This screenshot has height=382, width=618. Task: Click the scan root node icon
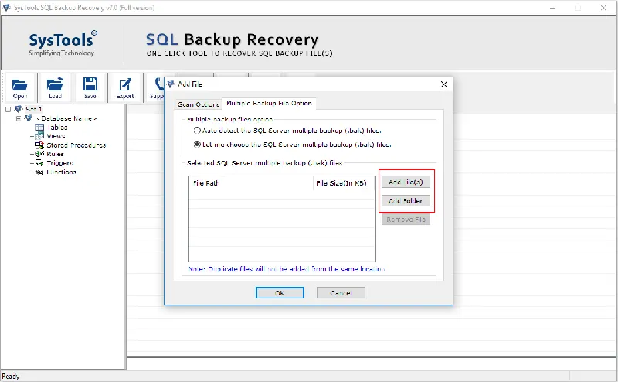[18, 108]
